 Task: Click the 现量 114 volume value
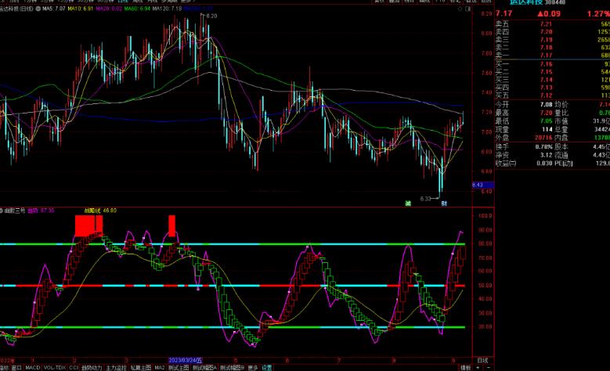point(547,129)
